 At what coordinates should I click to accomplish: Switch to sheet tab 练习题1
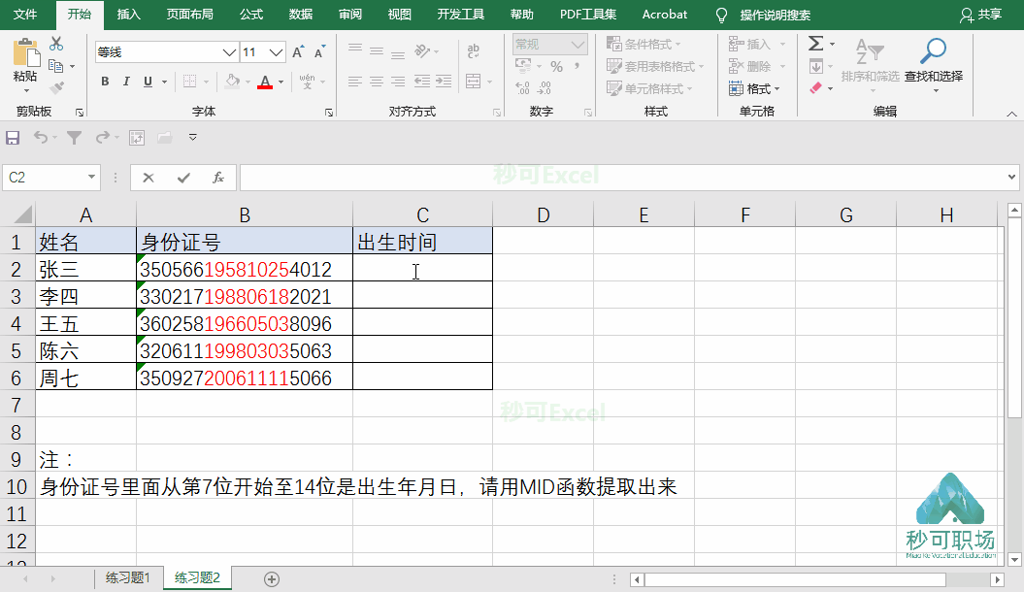[x=127, y=577]
